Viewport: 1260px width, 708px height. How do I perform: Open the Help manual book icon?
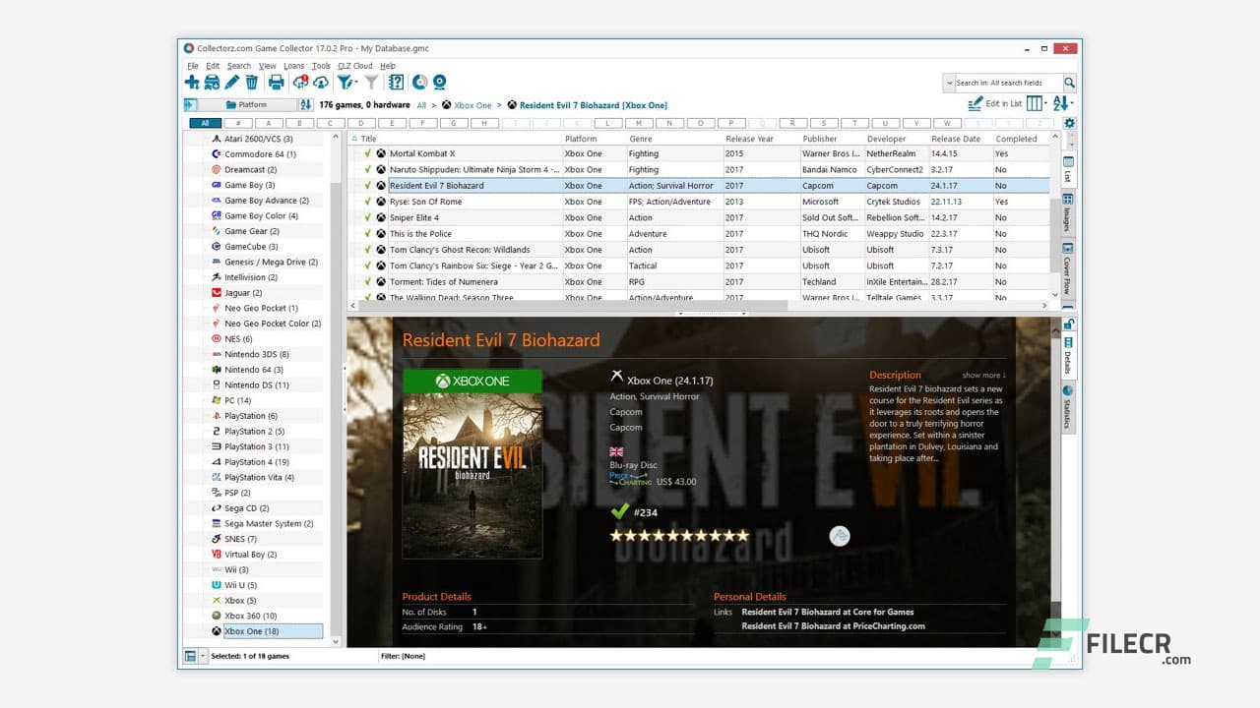(x=396, y=83)
